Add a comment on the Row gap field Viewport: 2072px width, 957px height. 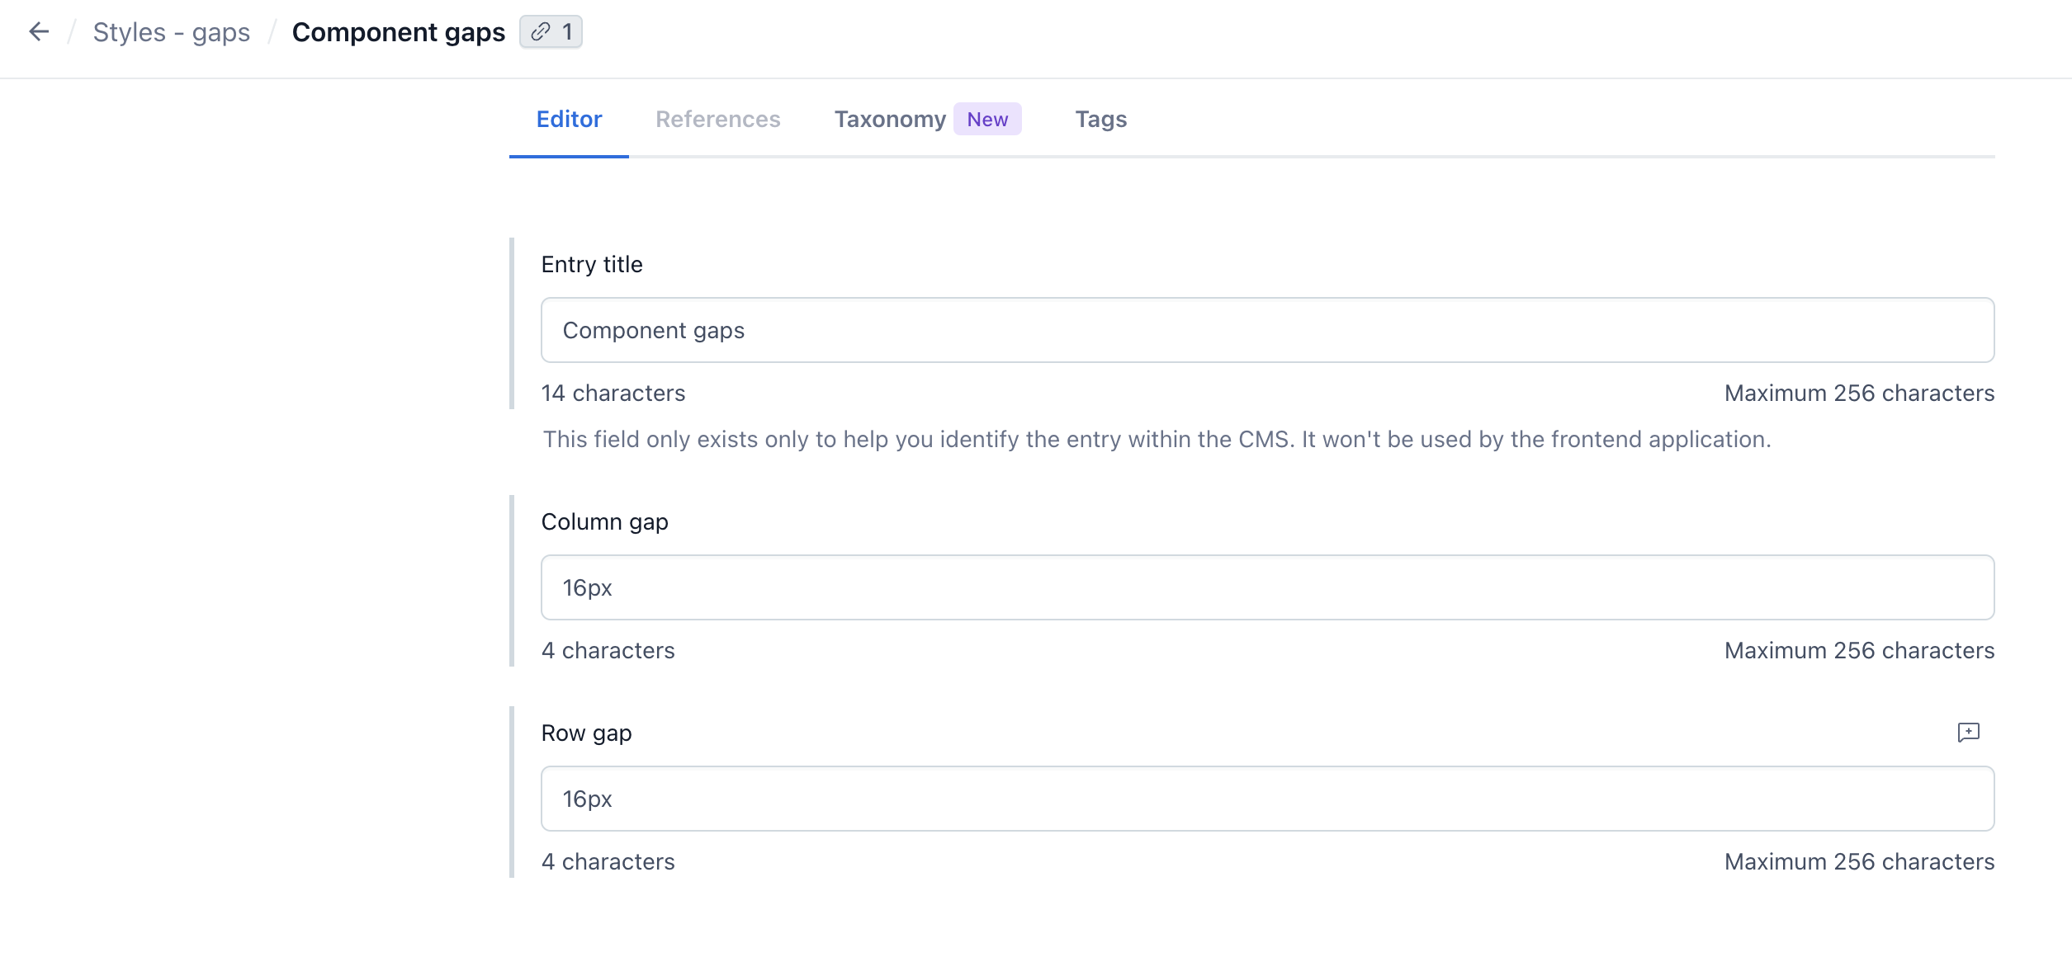(1969, 733)
